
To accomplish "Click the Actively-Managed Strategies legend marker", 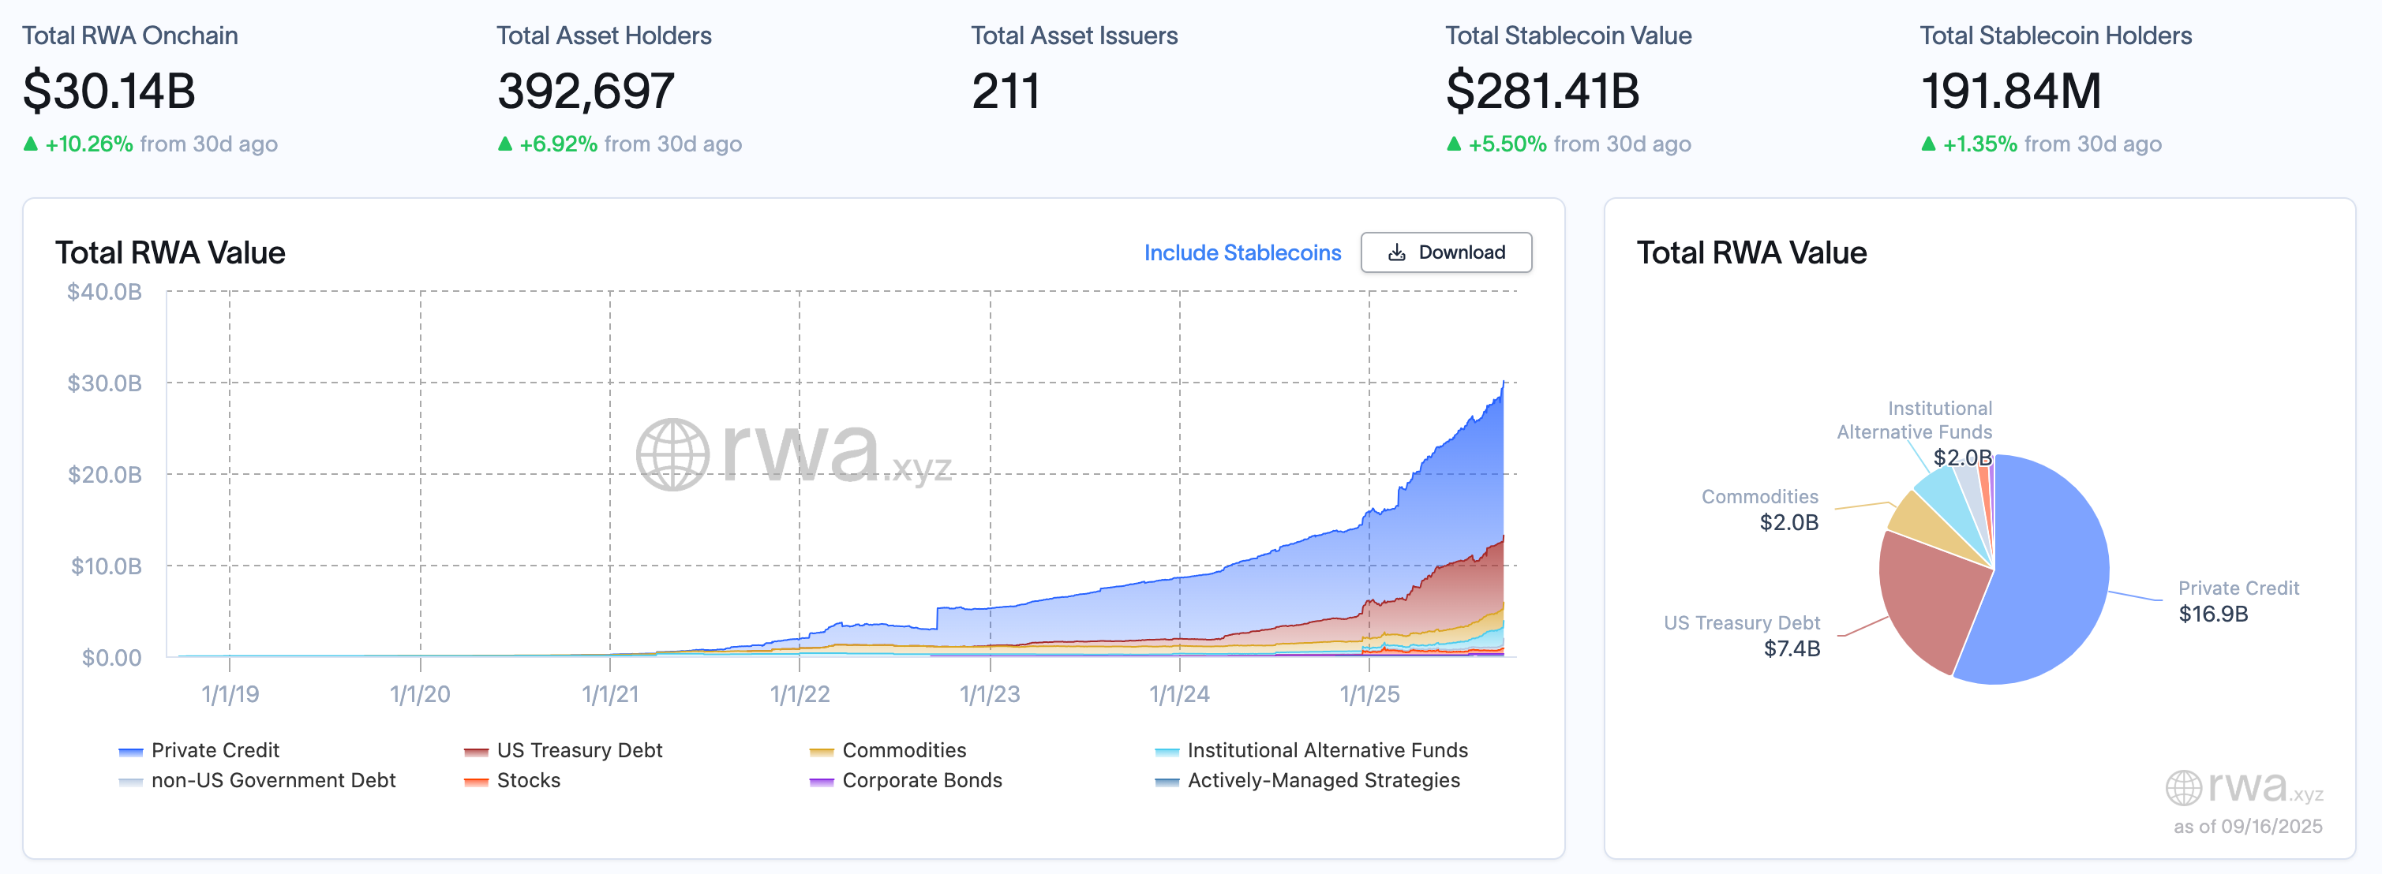I will click(x=1167, y=781).
